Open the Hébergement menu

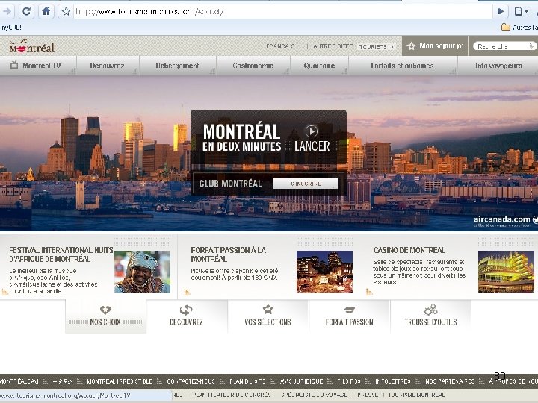point(177,66)
